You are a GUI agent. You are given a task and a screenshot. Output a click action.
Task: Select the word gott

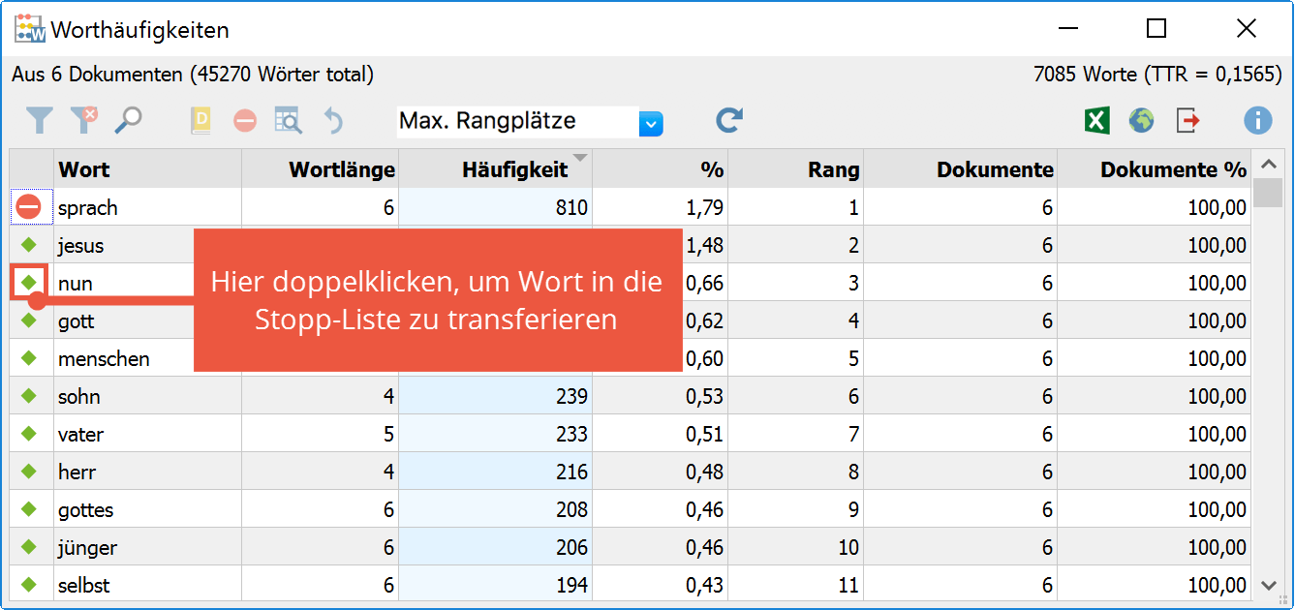tap(77, 320)
